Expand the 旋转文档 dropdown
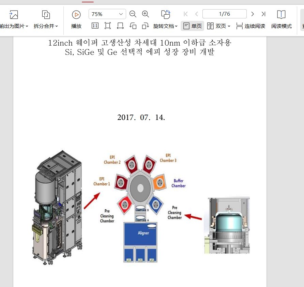 pyautogui.click(x=176, y=26)
